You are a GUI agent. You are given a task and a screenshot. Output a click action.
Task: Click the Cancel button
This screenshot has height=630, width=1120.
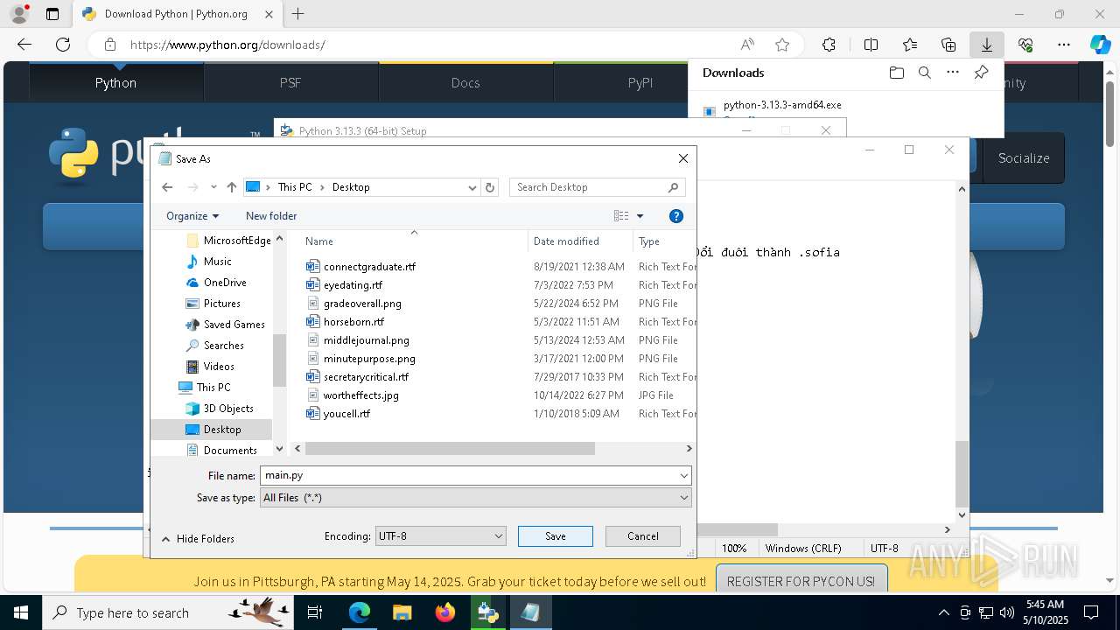tap(643, 536)
